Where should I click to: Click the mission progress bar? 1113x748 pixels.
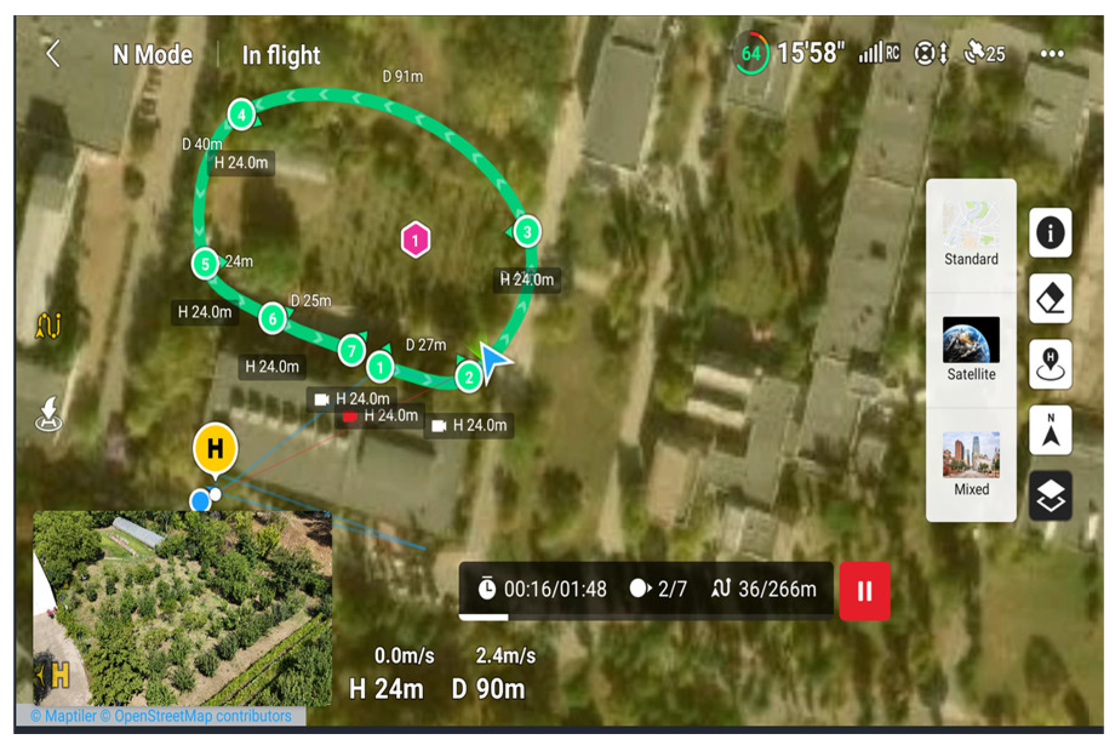(x=646, y=617)
